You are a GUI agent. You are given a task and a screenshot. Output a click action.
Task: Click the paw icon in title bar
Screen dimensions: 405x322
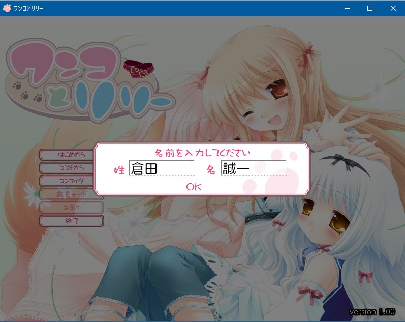pos(7,8)
